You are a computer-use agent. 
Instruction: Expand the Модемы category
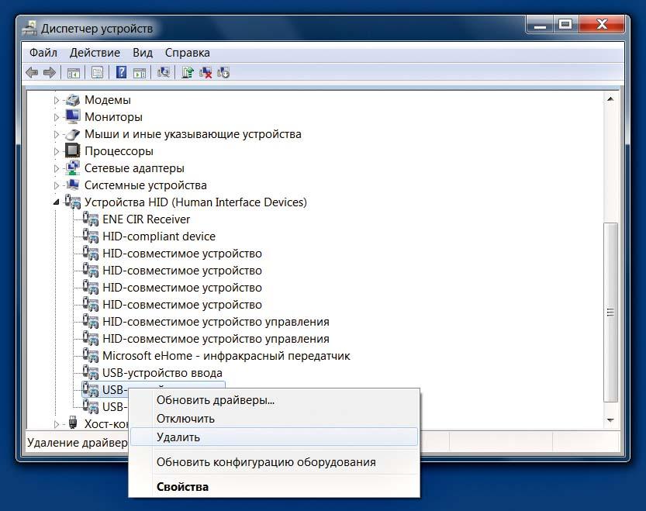click(x=57, y=100)
